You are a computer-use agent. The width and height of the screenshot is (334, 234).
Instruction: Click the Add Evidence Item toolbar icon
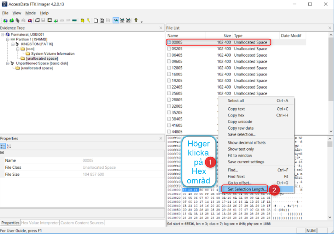click(5, 20)
